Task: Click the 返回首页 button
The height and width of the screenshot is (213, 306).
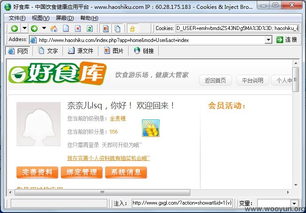Action: pyautogui.click(x=215, y=80)
